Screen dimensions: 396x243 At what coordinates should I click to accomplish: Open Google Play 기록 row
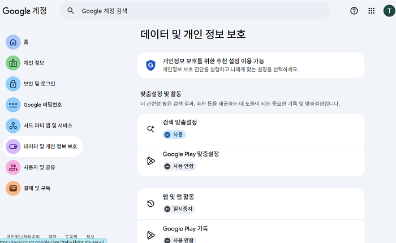pos(251,232)
